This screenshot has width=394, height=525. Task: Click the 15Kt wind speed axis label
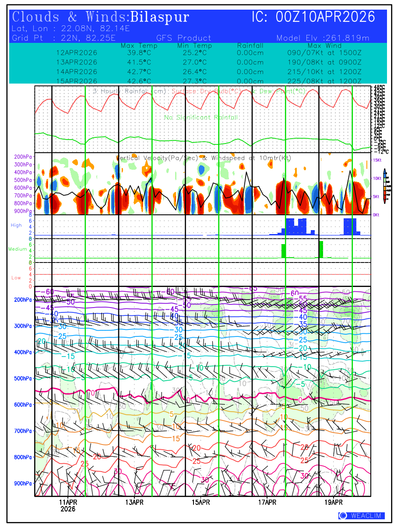377,161
